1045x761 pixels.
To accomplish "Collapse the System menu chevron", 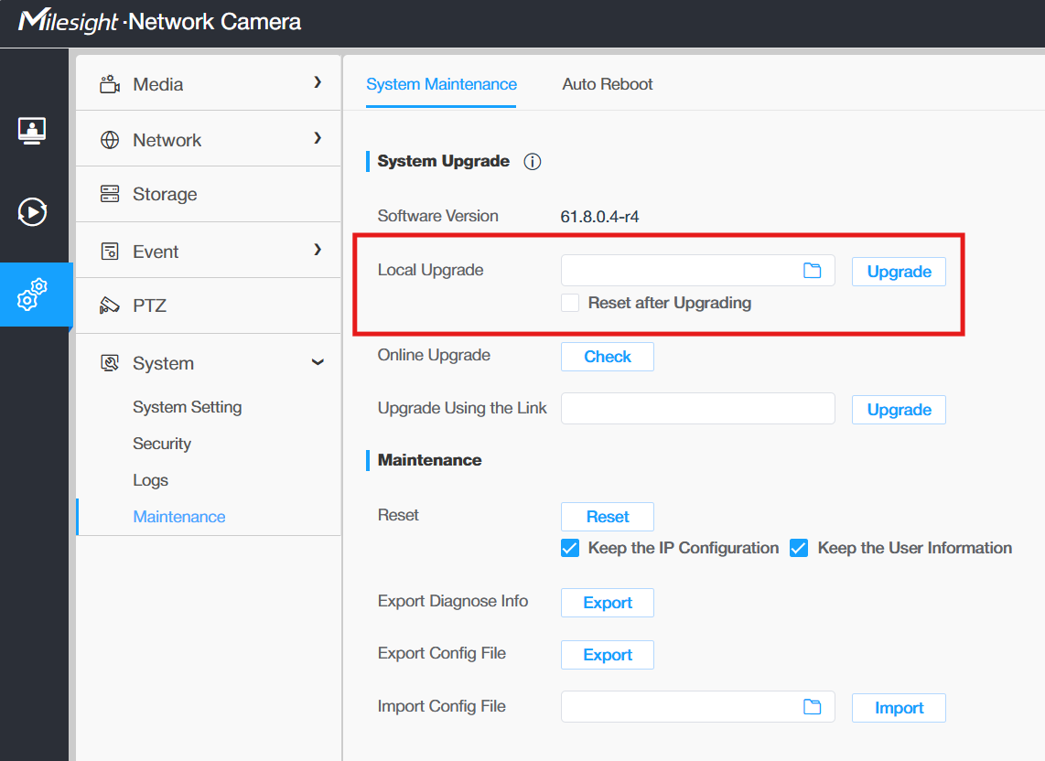I will (x=318, y=362).
